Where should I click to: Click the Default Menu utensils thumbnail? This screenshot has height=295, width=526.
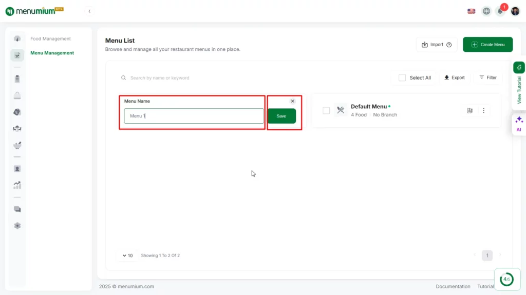click(x=341, y=110)
